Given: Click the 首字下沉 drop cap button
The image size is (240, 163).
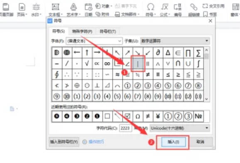Looking at the screenshot, I should (x=125, y=6).
